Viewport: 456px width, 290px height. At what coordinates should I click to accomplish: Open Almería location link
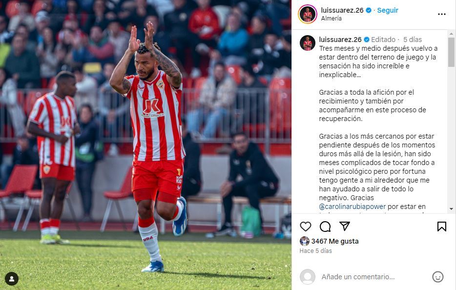pos(331,19)
